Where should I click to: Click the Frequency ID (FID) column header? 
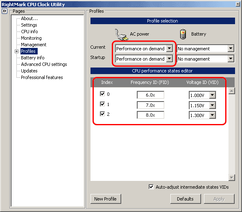(x=150, y=82)
